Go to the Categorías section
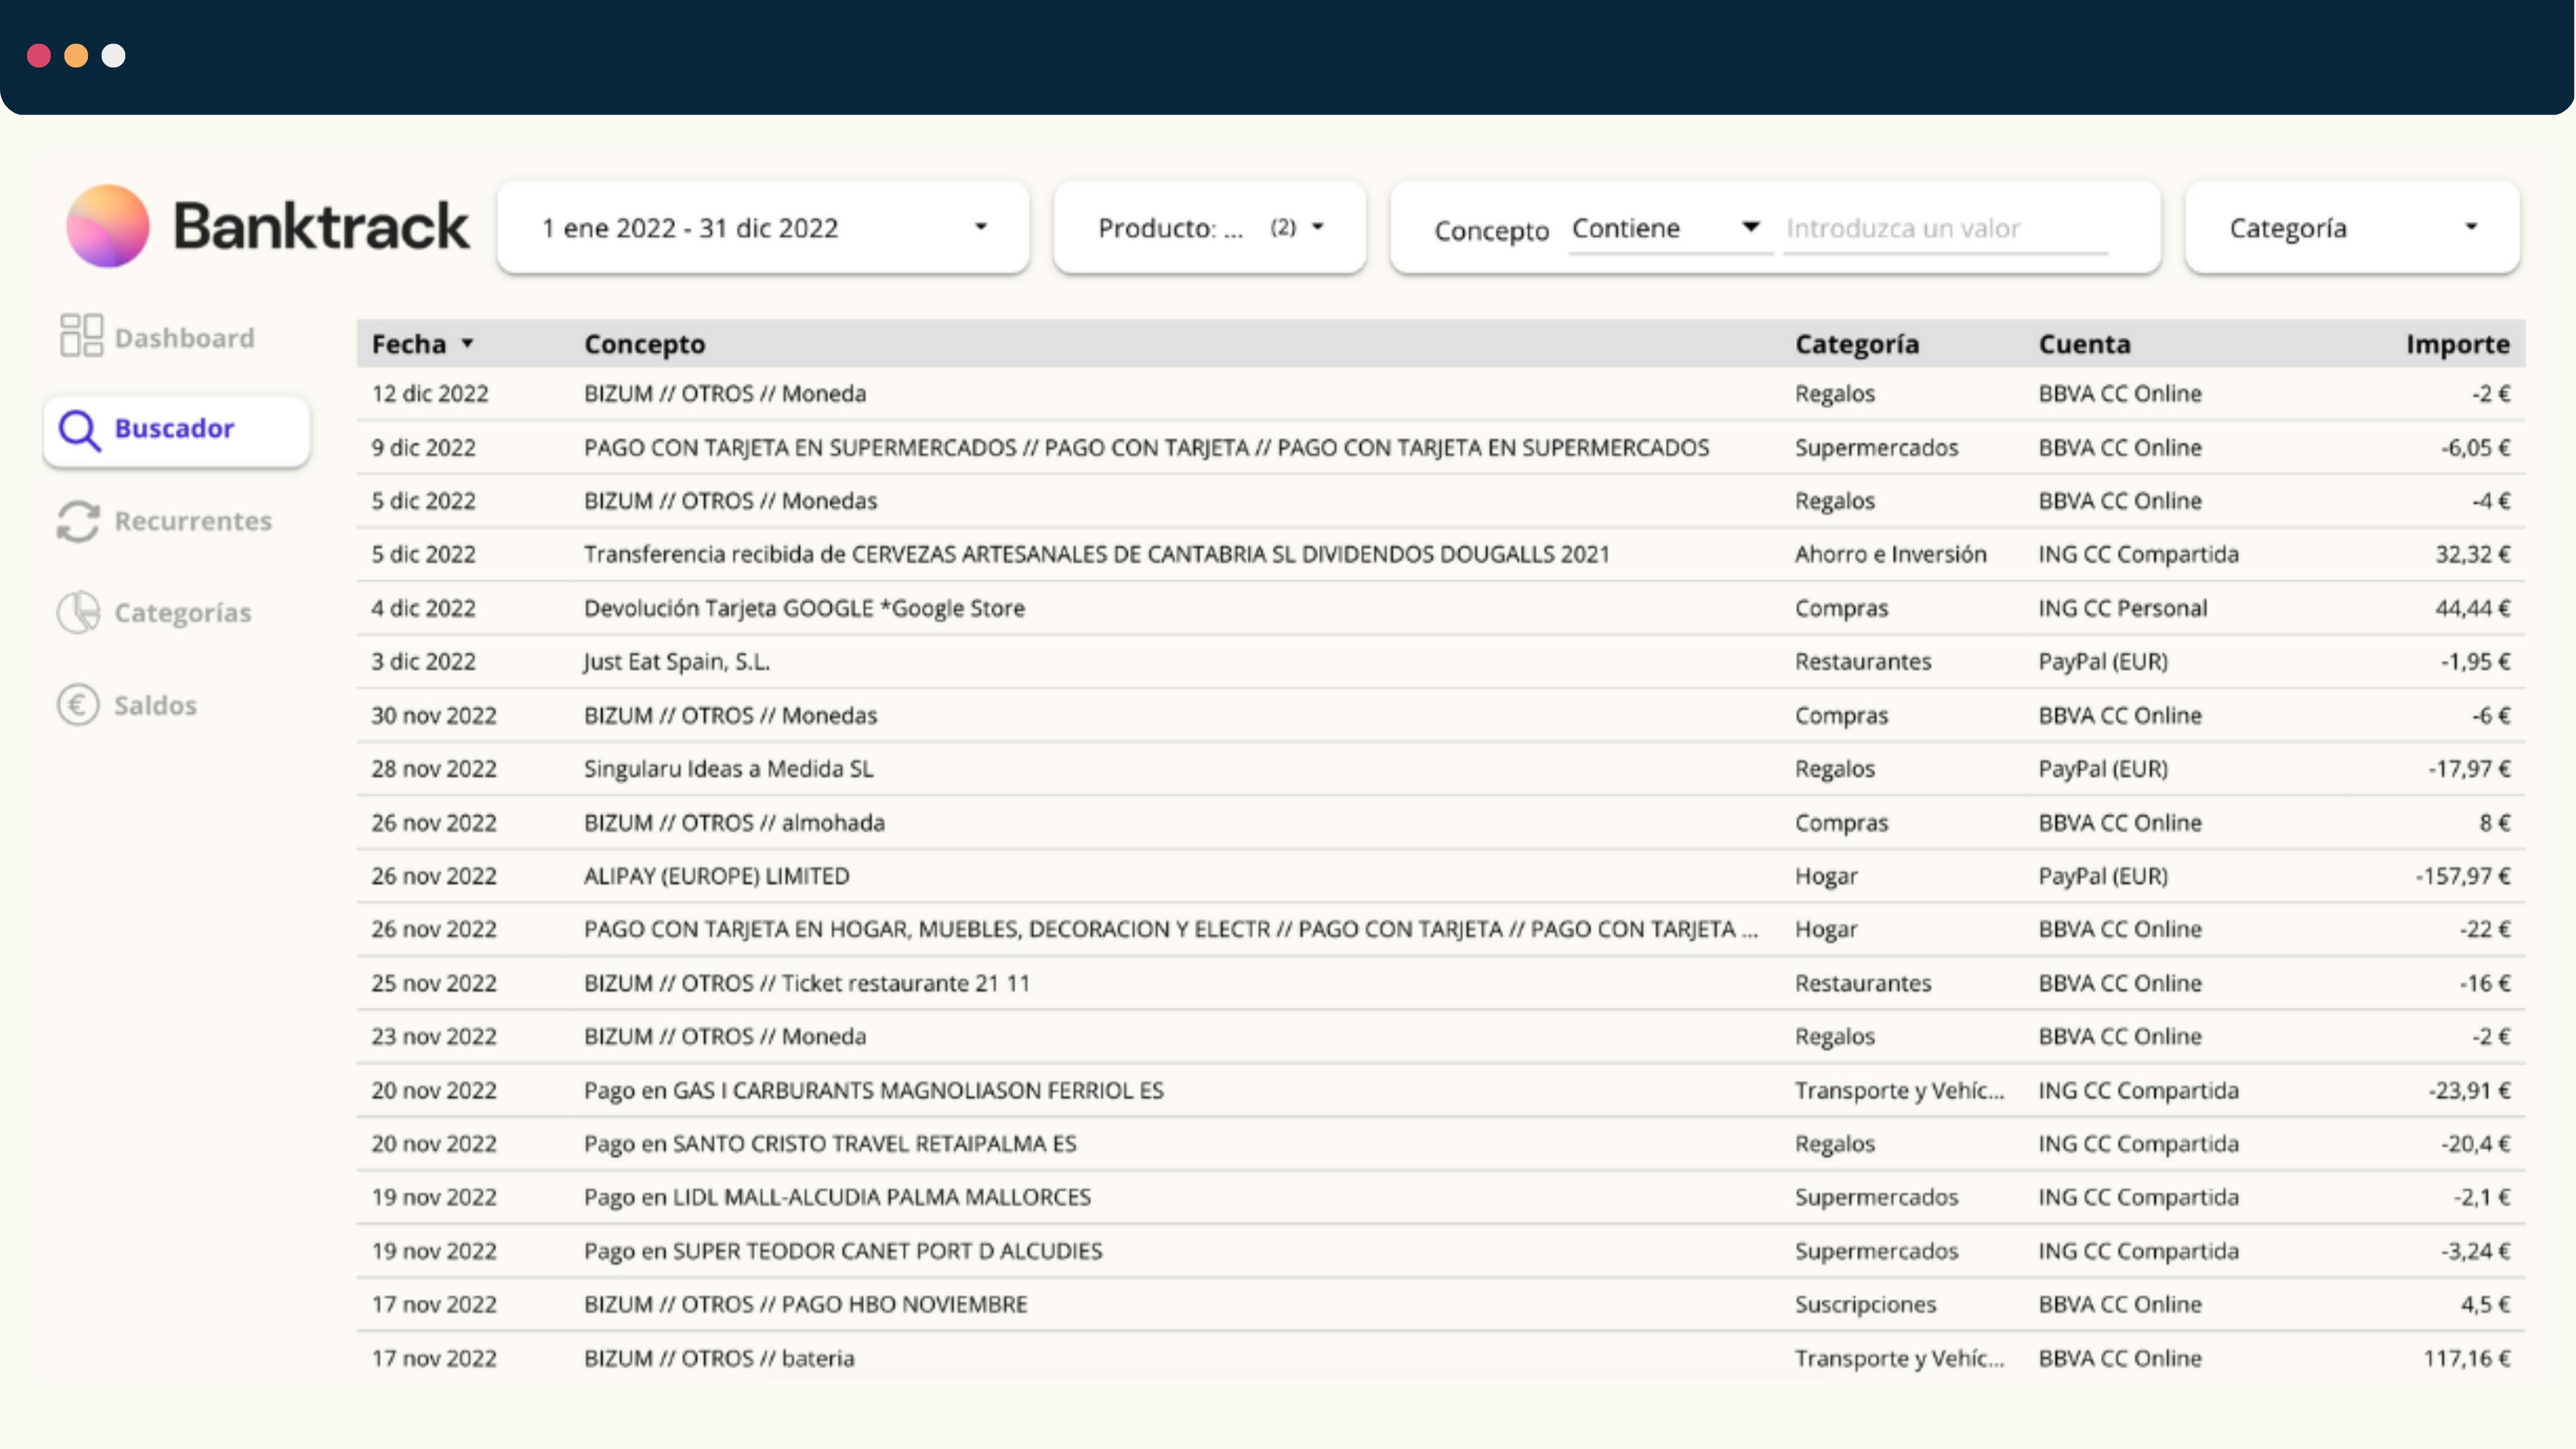This screenshot has width=2576, height=1449. click(x=155, y=612)
